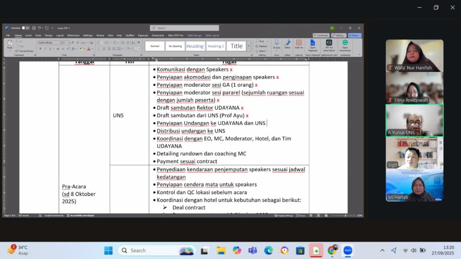Click the Comments button

click(x=321, y=35)
